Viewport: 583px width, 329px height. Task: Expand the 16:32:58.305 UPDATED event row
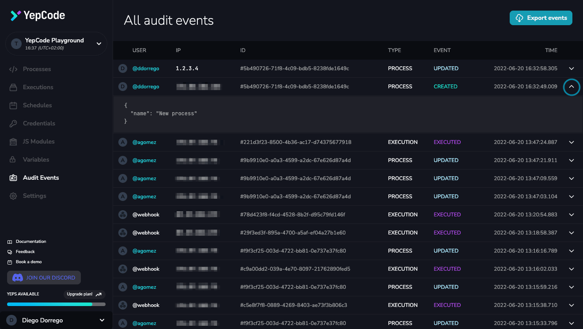coord(572,69)
